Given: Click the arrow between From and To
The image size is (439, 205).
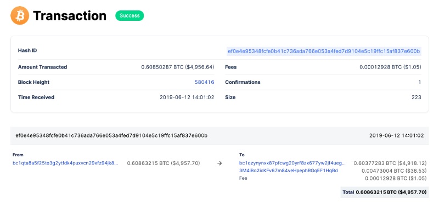Looking at the screenshot, I should pyautogui.click(x=219, y=163).
